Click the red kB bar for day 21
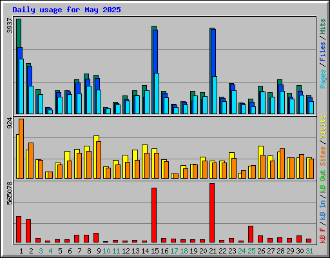The height and width of the screenshot is (258, 330). tap(212, 213)
